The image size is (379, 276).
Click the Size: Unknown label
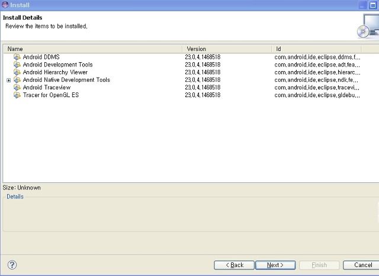pos(21,188)
